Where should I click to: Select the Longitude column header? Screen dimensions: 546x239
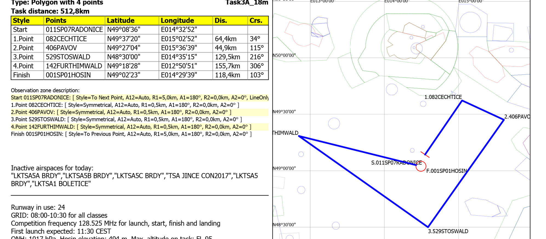pyautogui.click(x=177, y=21)
